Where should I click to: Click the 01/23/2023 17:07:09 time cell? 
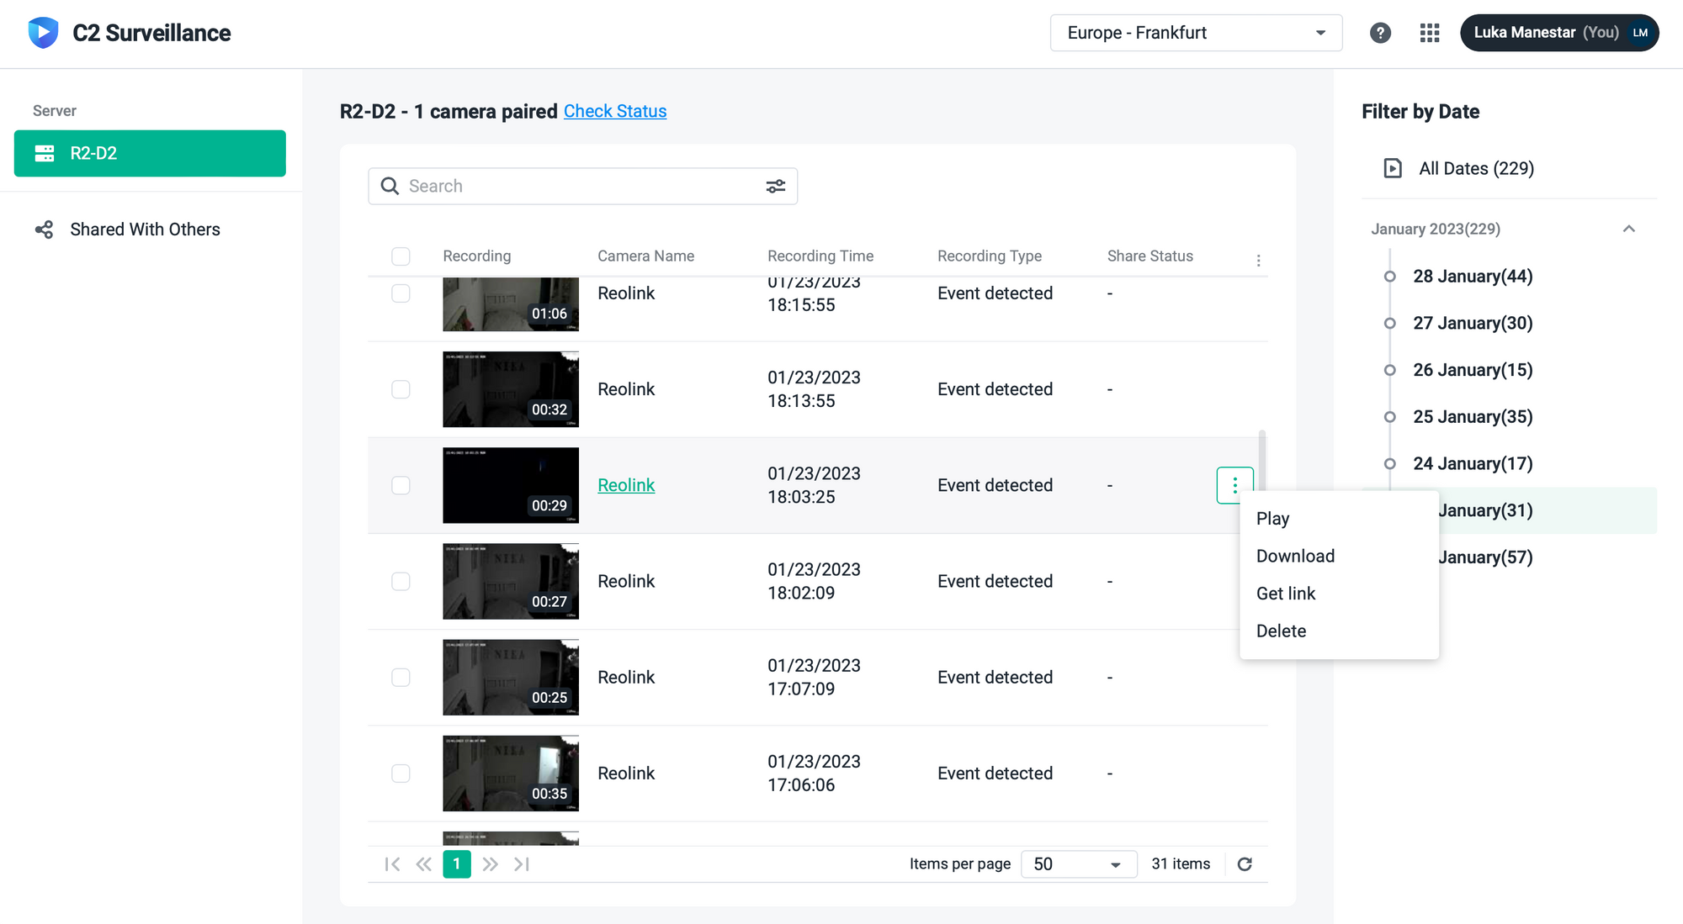814,677
